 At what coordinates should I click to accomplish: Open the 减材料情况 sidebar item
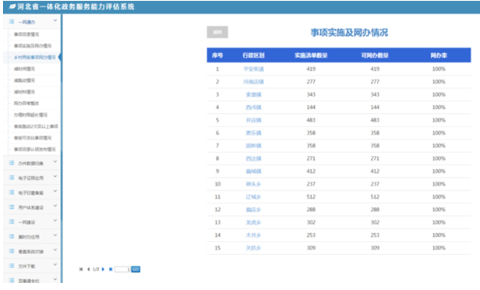click(24, 92)
